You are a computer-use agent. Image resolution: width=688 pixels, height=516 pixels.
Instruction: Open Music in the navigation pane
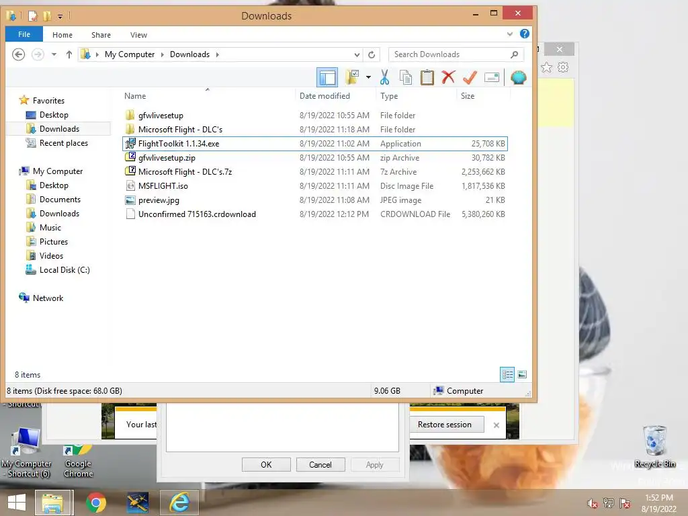(50, 227)
